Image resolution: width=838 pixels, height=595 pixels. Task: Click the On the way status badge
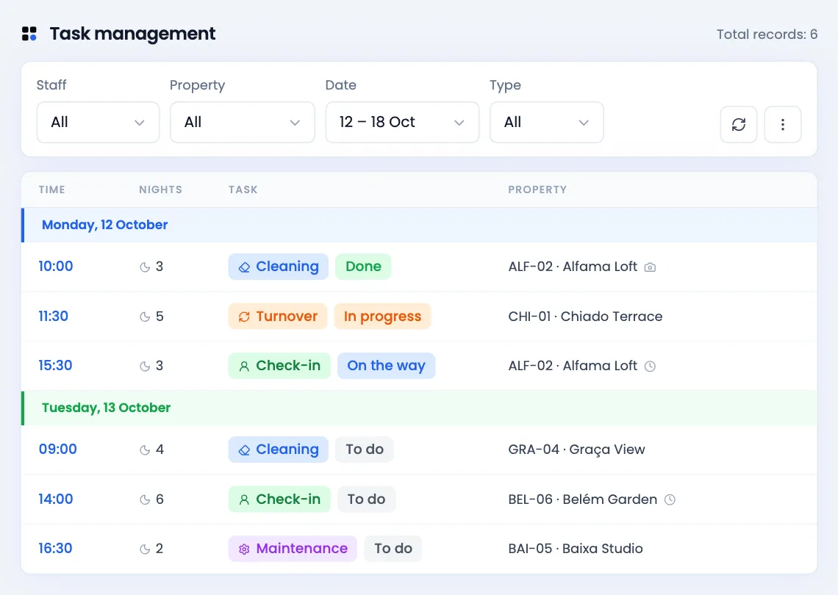387,365
